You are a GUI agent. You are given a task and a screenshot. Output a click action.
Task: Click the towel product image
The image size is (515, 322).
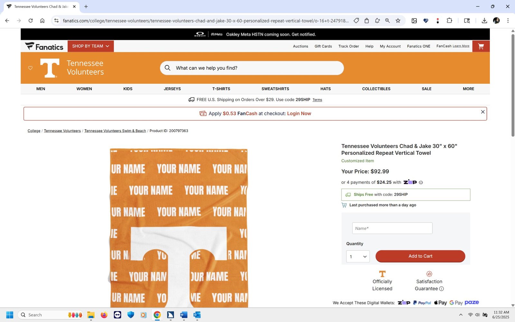pyautogui.click(x=179, y=228)
